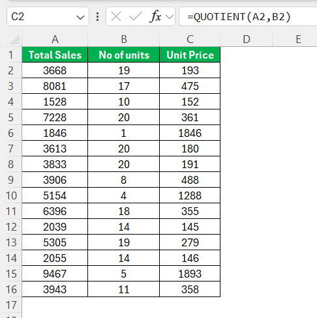Select row 1 header
Viewport: 317px width, 318px height.
[x=11, y=55]
